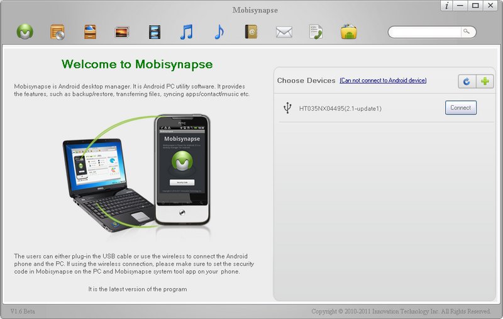Select the HT035NX04495 device entry
The image size is (503, 319).
click(x=340, y=109)
